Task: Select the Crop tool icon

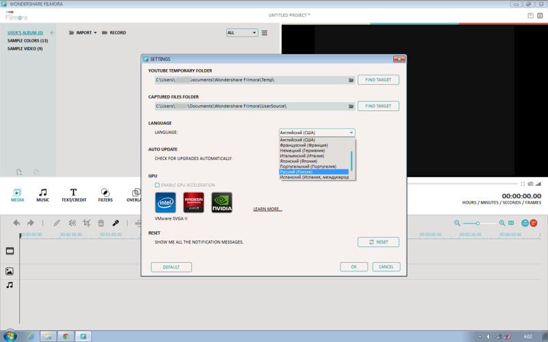Action: point(87,223)
